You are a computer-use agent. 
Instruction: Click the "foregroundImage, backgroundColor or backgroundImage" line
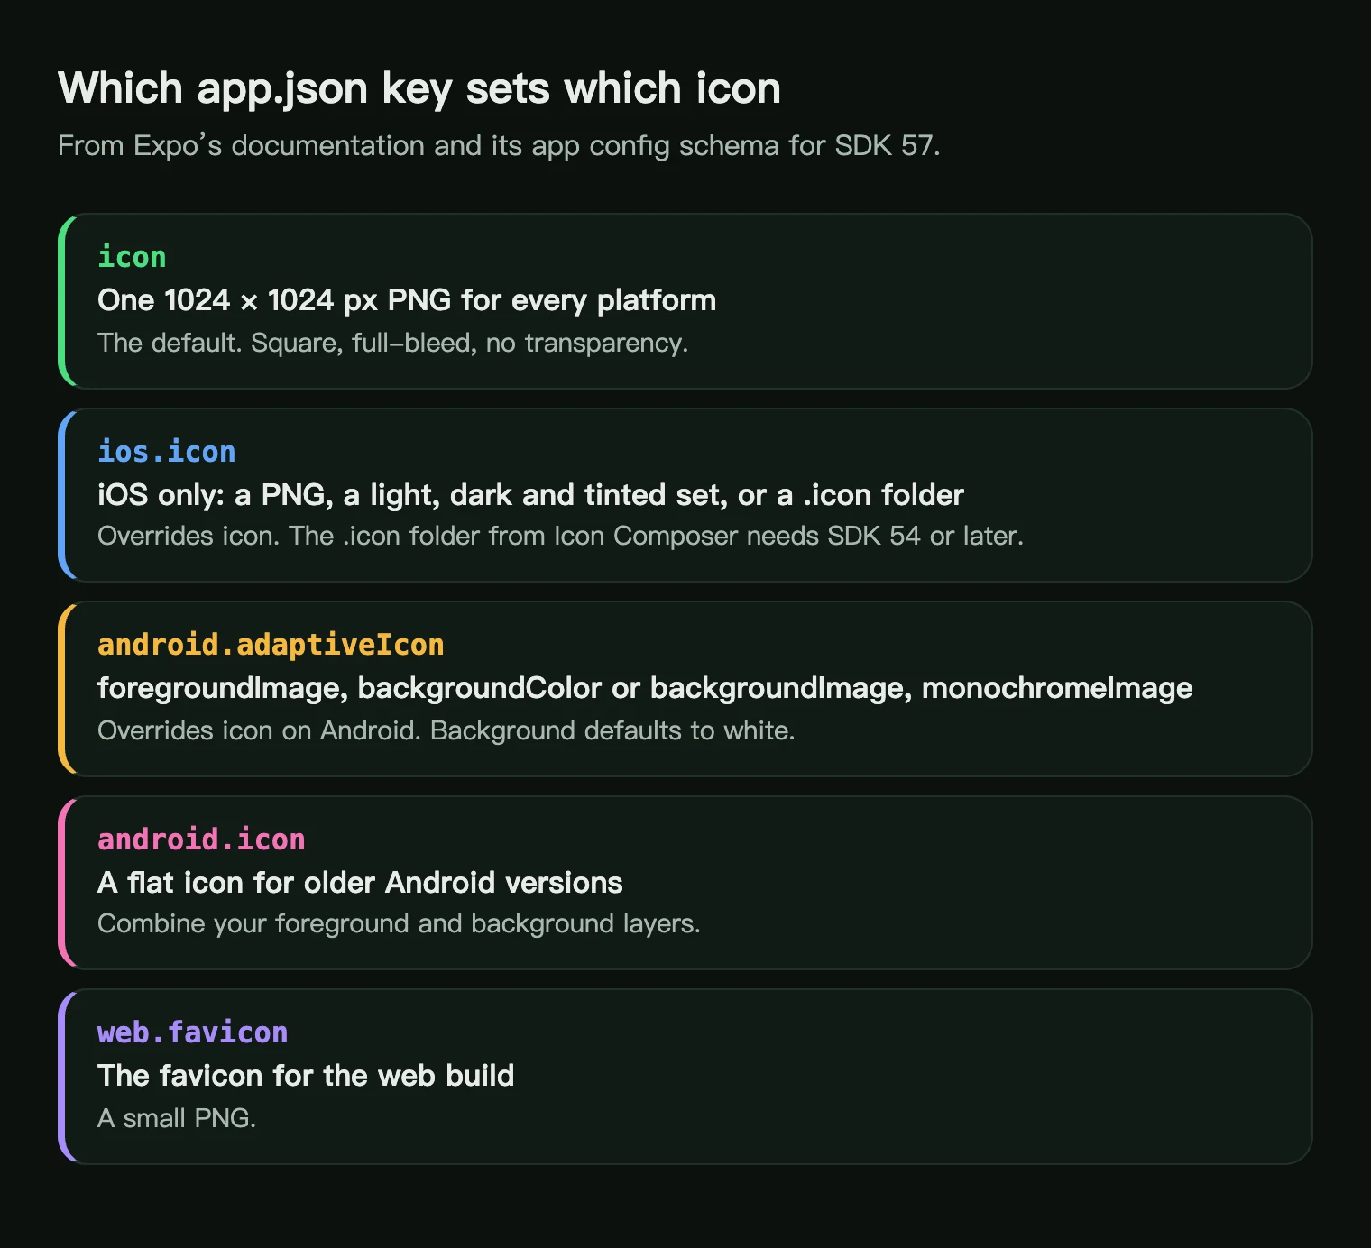click(x=645, y=688)
